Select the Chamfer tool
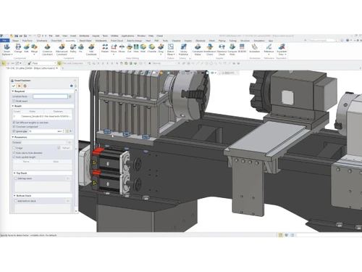Screen dimensions: 362x272 pyautogui.click(x=152, y=49)
